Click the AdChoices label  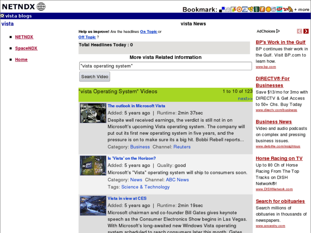[x=266, y=31]
